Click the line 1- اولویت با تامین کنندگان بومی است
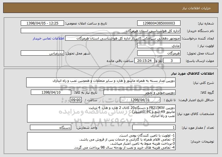 click(147, 135)
